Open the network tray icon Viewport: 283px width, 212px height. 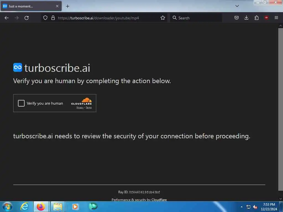(x=248, y=207)
